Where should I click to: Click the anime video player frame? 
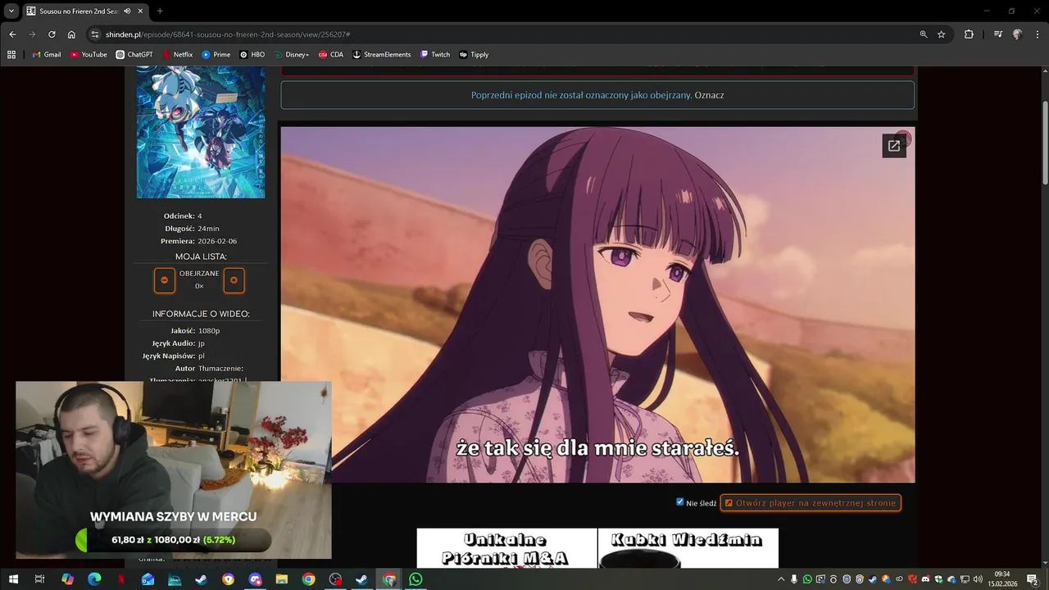pyautogui.click(x=597, y=304)
